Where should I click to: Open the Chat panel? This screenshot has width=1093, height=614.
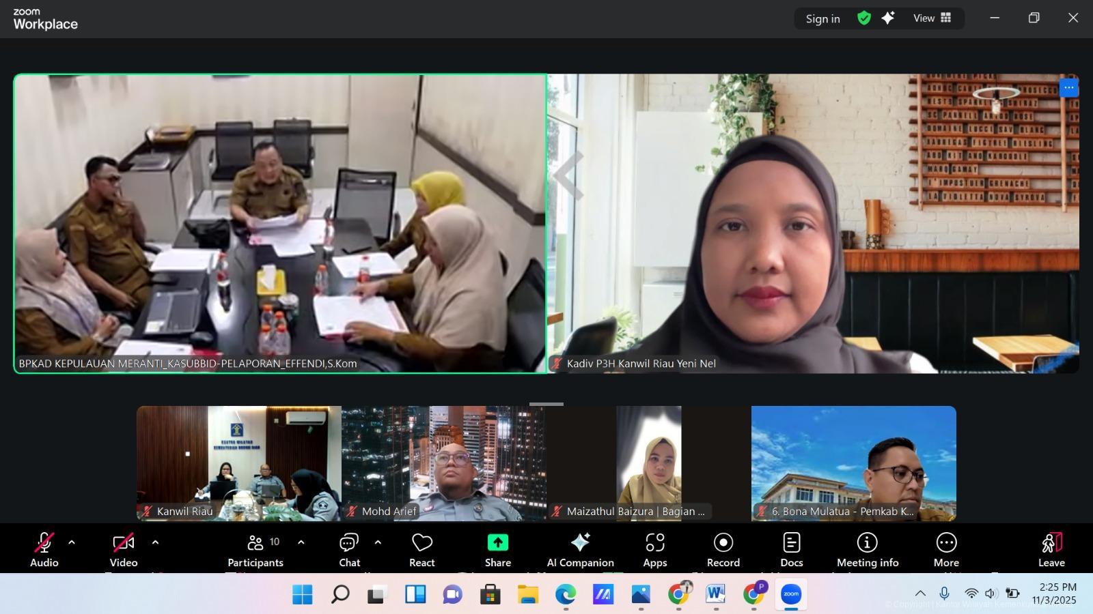[349, 550]
